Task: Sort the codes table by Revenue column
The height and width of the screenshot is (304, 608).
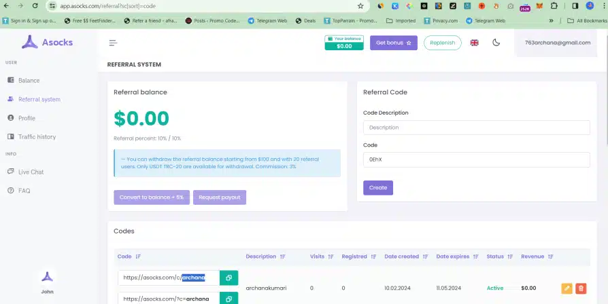Action: click(x=537, y=256)
